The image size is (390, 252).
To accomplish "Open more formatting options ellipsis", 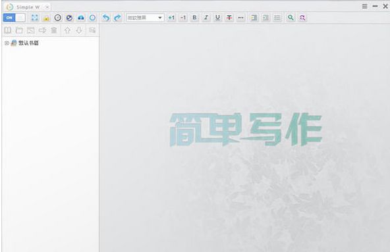I will (x=240, y=18).
